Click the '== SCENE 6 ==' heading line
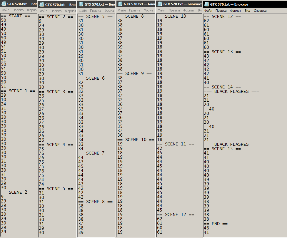The image size is (287, 238). coord(95,78)
